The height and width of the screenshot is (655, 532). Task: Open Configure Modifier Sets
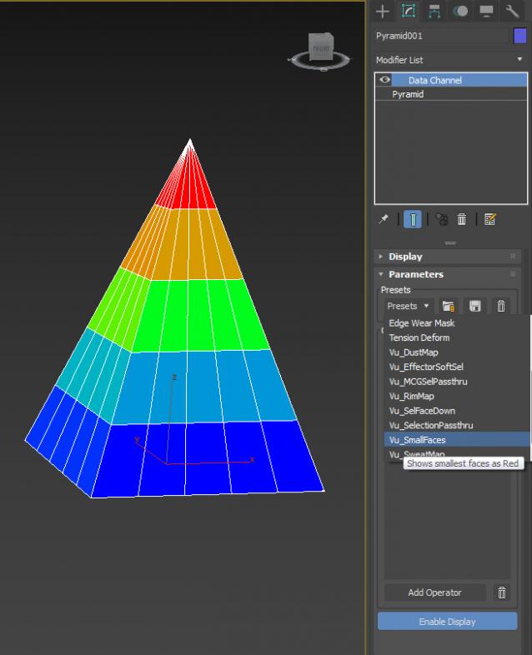tap(489, 219)
